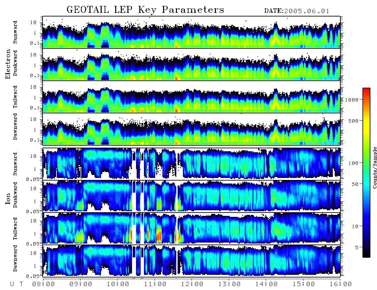Click the 100 colorbar tick value
This screenshot has width=377, height=290.
353,163
